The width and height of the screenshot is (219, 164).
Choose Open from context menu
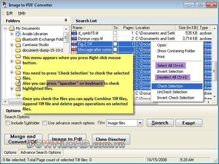point(162,45)
